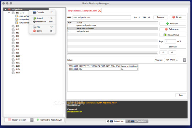
Task: Click the value column header
Action: coord(80,23)
